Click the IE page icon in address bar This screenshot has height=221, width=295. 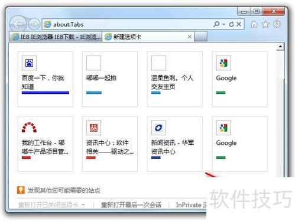47,24
